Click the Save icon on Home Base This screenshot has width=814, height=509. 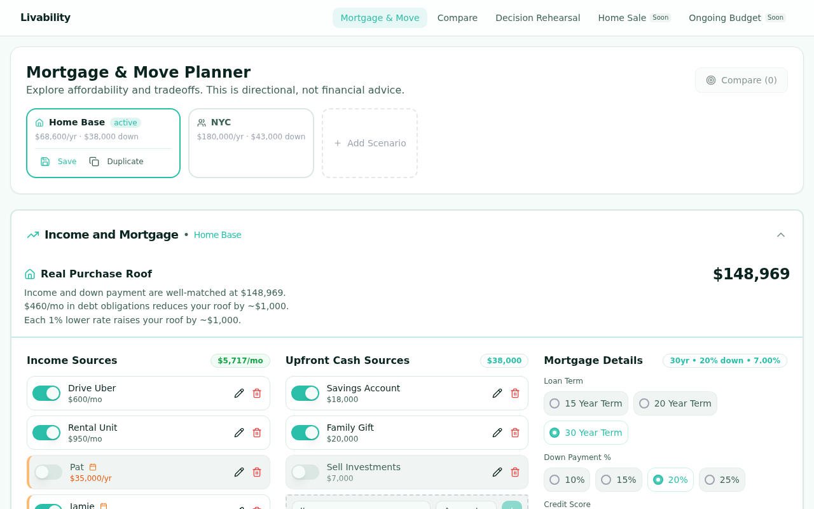(45, 162)
